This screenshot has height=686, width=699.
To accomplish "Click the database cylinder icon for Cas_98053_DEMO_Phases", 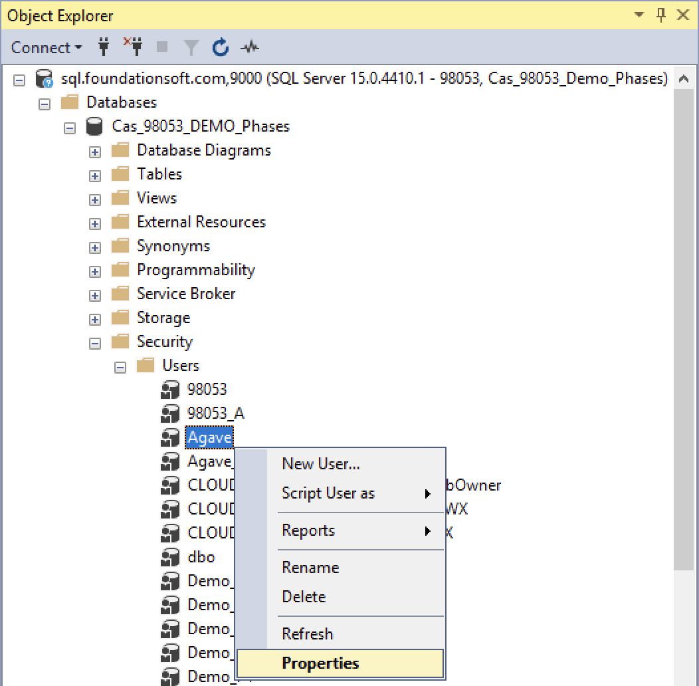I will 94,126.
